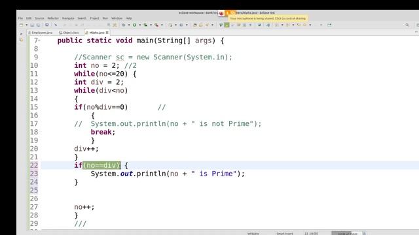Viewport: 419px width, 235px height.
Task: Open the Help menu
Action: [x=128, y=18]
